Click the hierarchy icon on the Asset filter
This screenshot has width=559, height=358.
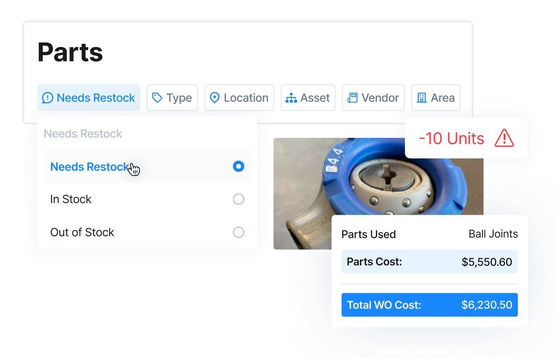292,98
